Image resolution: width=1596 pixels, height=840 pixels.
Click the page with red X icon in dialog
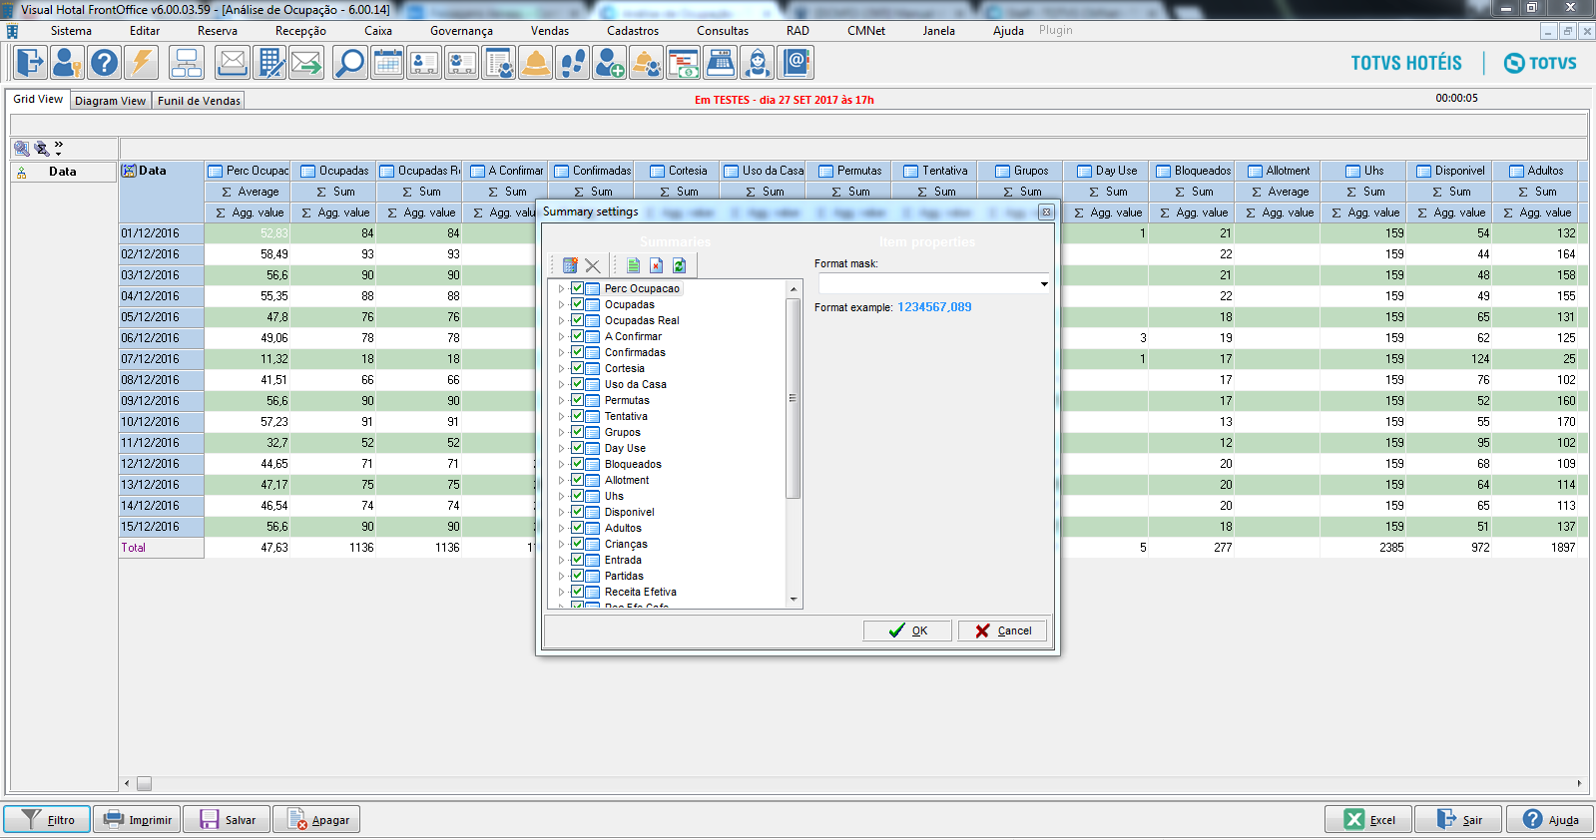656,265
